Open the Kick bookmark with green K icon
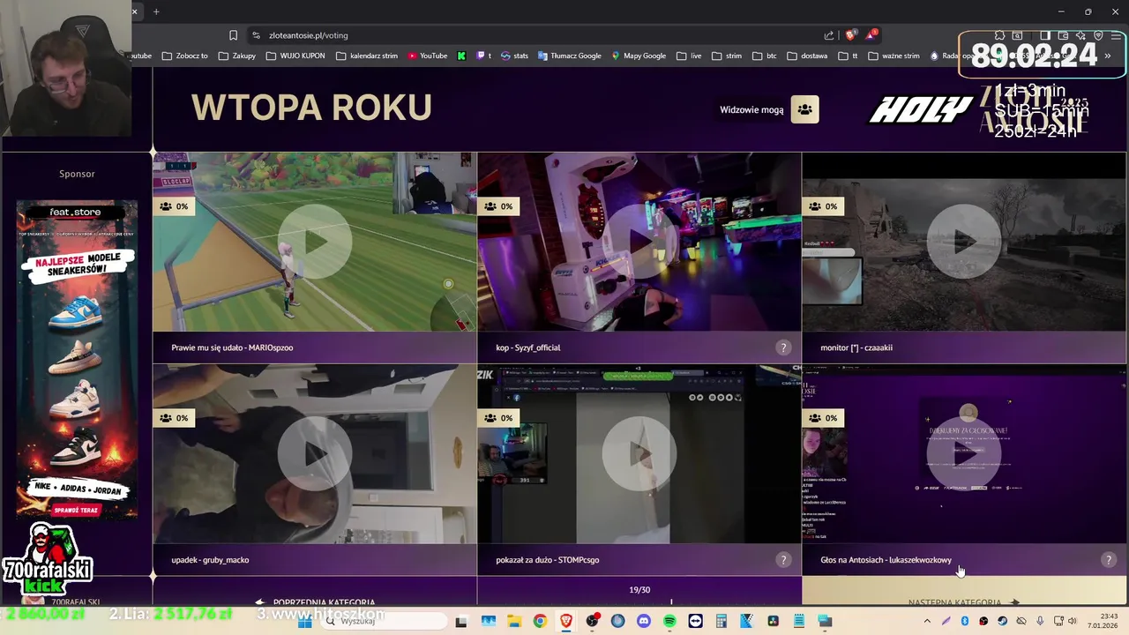Image resolution: width=1129 pixels, height=635 pixels. tap(461, 56)
